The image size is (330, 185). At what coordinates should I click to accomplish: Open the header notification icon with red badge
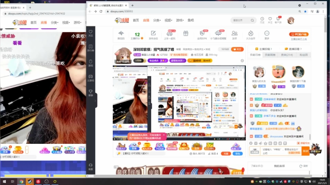278,19
